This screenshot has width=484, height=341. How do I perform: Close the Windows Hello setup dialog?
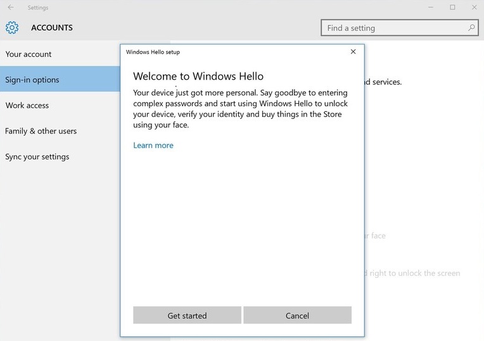coord(353,51)
